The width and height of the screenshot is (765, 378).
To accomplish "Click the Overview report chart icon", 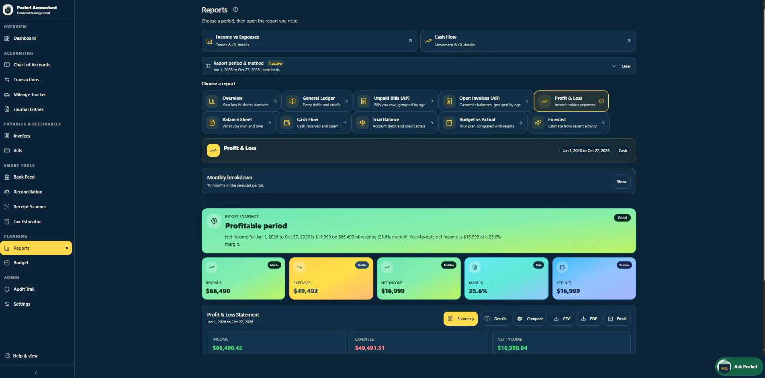I will point(212,101).
